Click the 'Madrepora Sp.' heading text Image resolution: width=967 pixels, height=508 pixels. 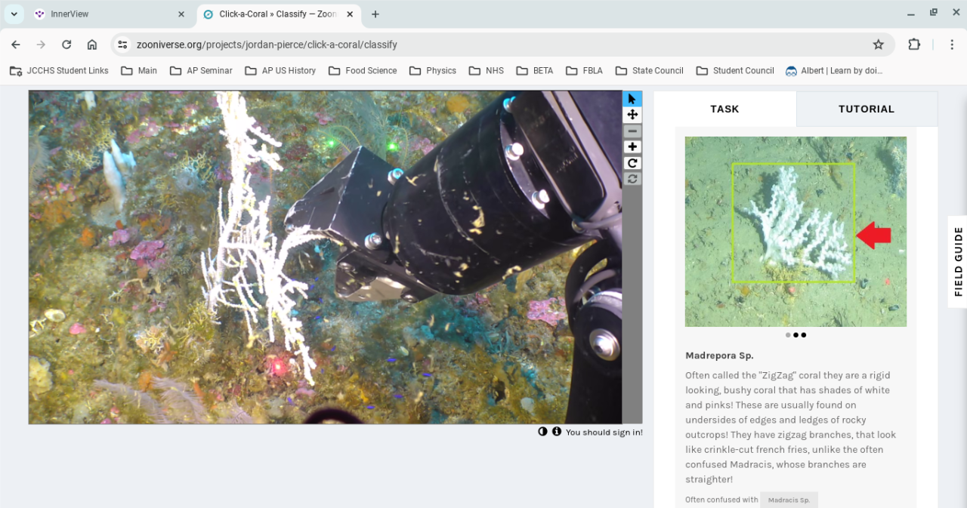[719, 356]
